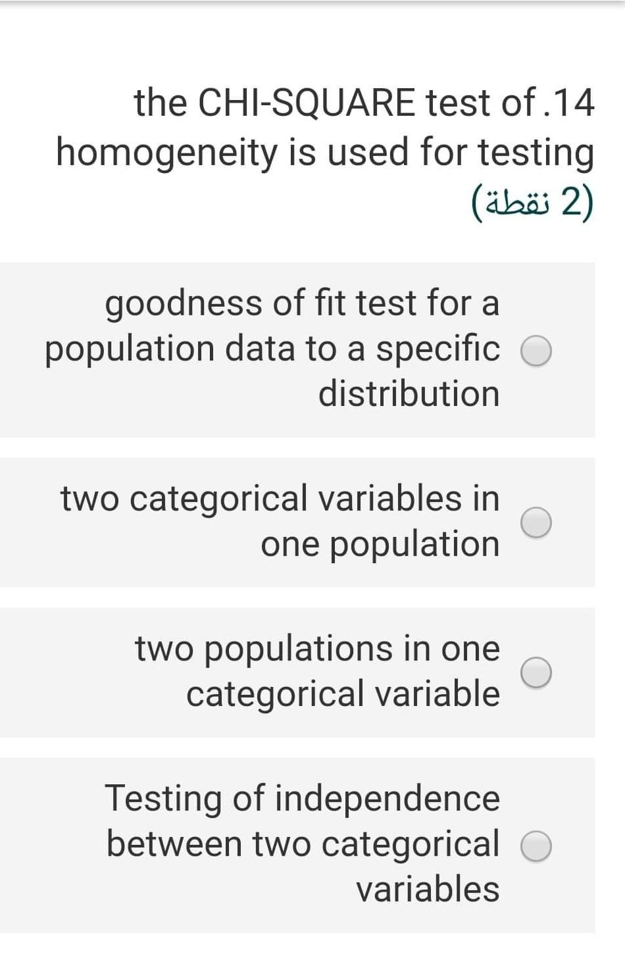Select the 'goodness of fit test' radio button

(537, 351)
